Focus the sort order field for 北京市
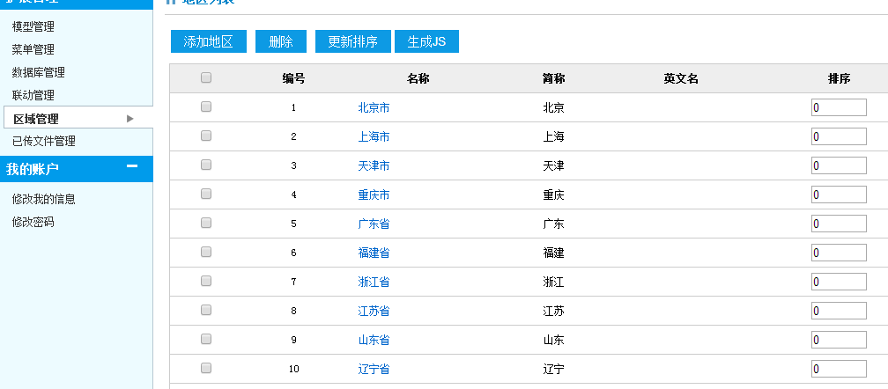The width and height of the screenshot is (888, 389). [839, 107]
